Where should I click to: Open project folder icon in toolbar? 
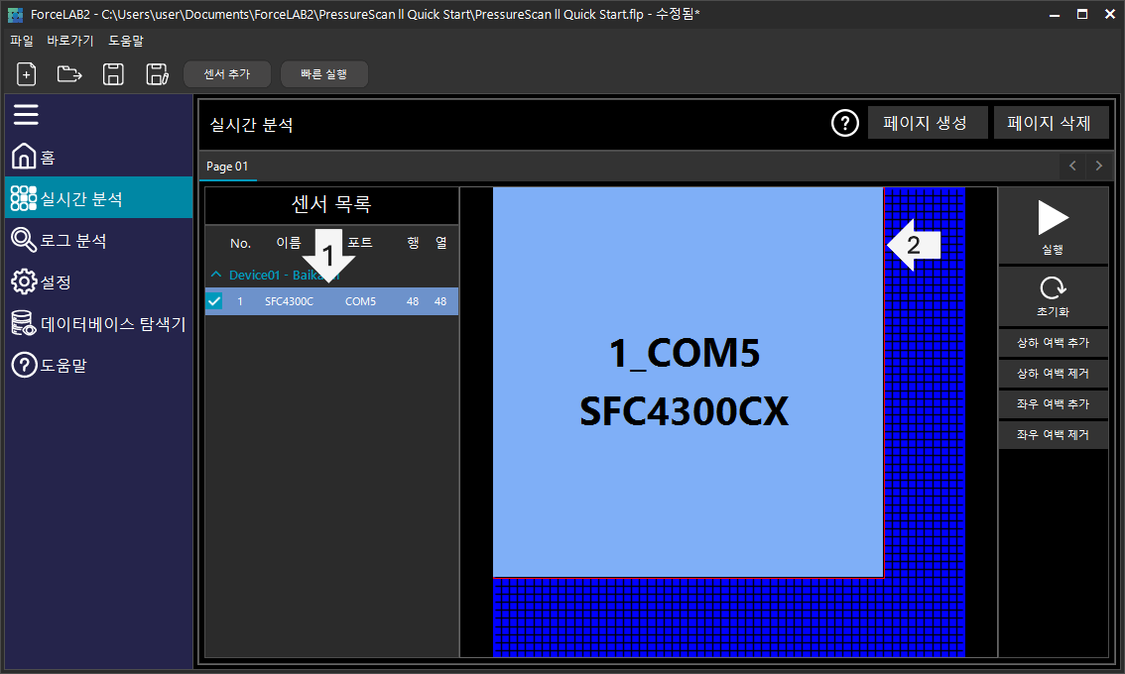point(69,74)
